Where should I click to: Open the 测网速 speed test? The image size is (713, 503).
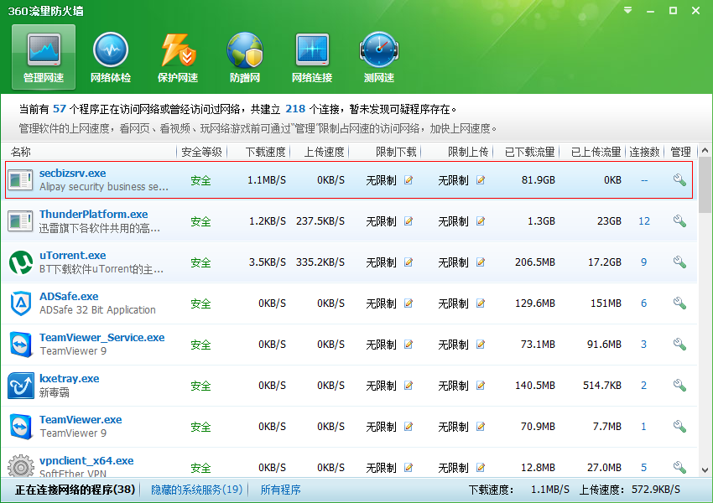pyautogui.click(x=379, y=57)
